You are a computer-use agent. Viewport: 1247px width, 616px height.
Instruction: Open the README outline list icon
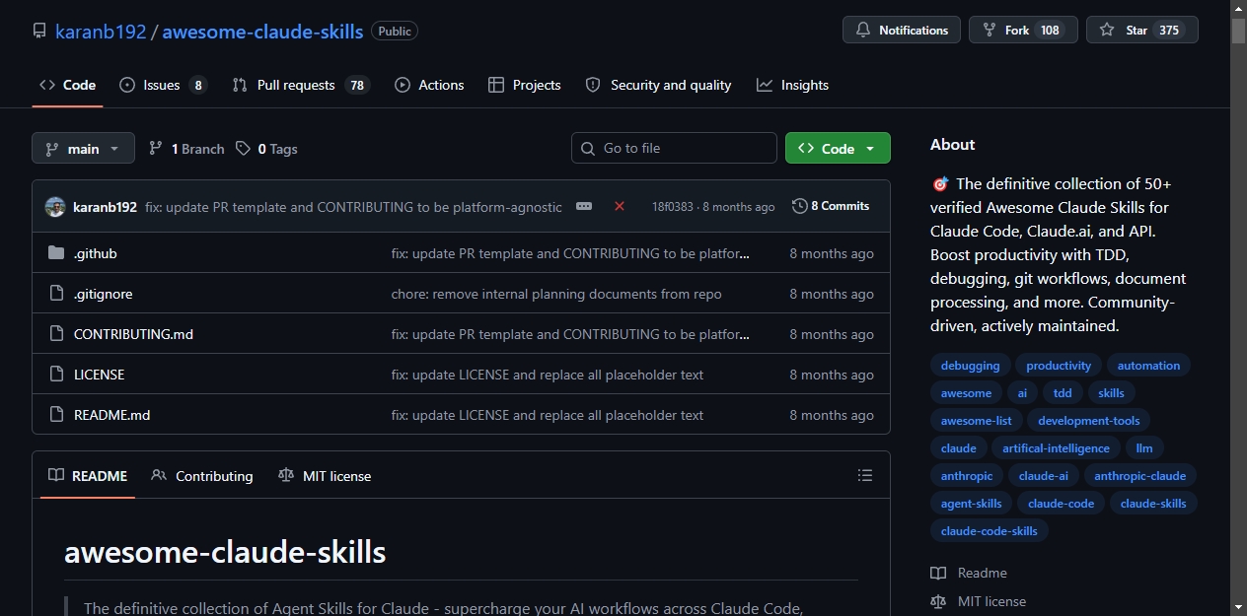coord(865,476)
